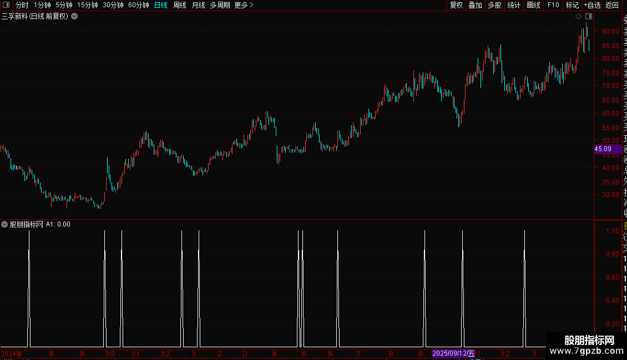Click the 90.00 price axis label

[x=610, y=31]
